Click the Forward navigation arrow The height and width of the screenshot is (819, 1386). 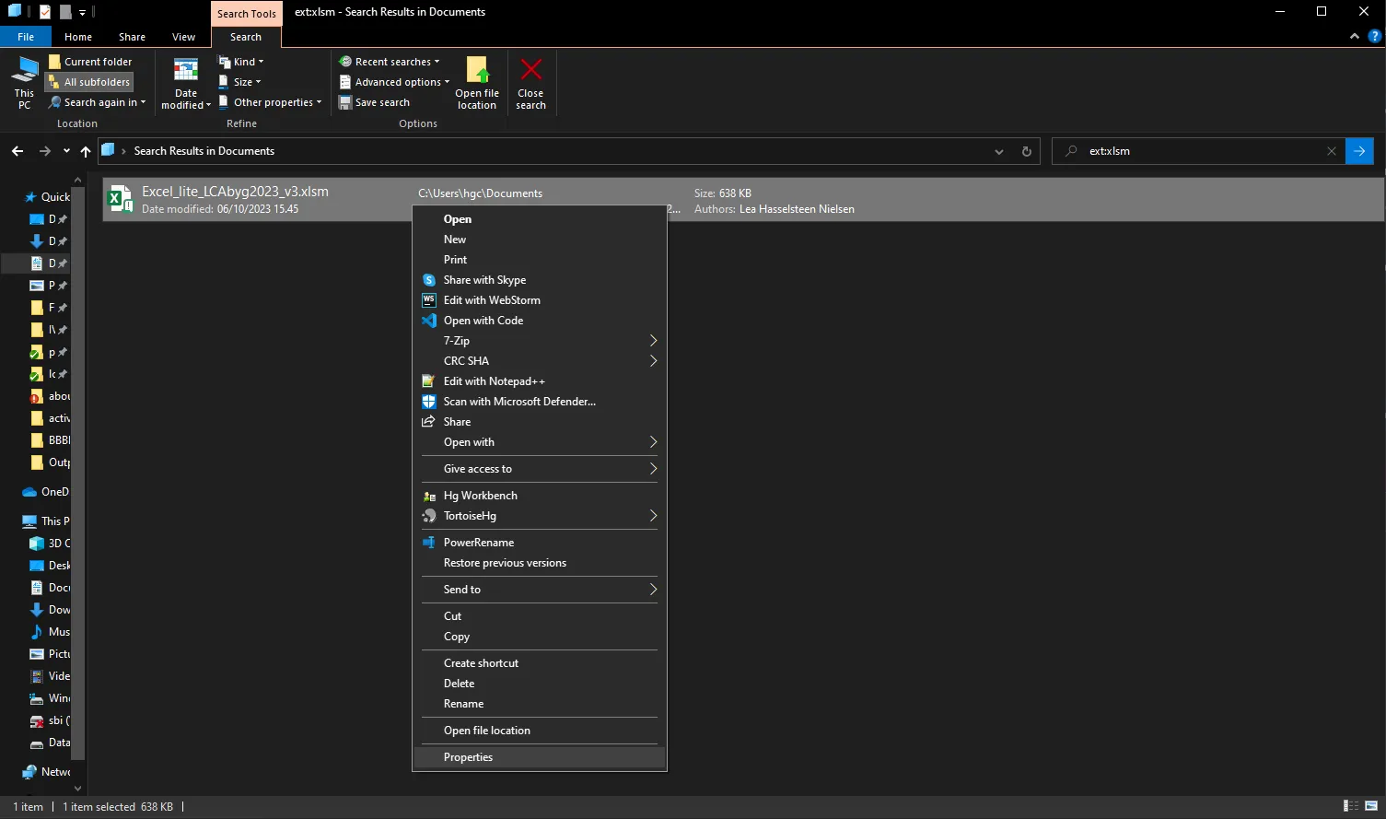tap(44, 151)
